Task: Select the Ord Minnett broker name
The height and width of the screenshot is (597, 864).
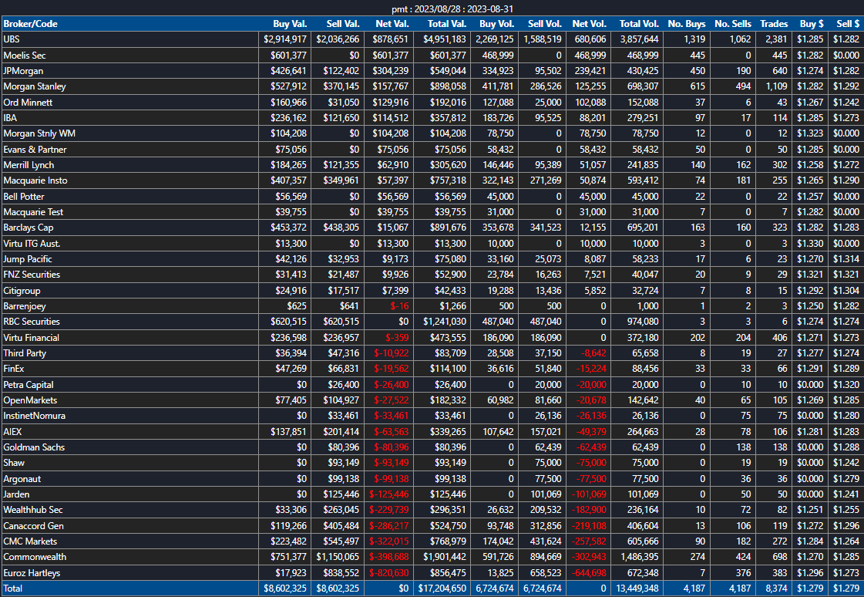Action: point(28,102)
